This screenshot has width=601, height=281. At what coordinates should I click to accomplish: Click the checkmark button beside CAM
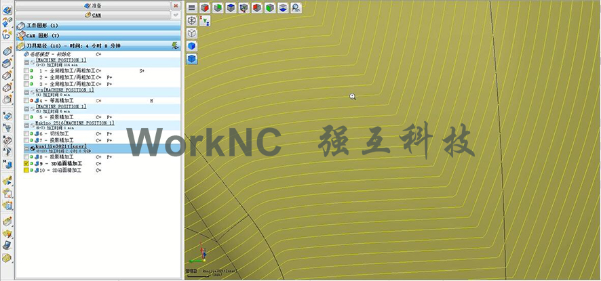tap(176, 16)
